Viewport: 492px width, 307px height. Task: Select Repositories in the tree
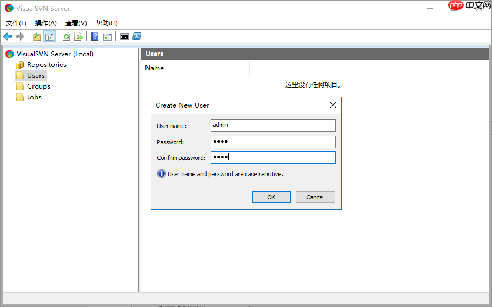[x=46, y=65]
